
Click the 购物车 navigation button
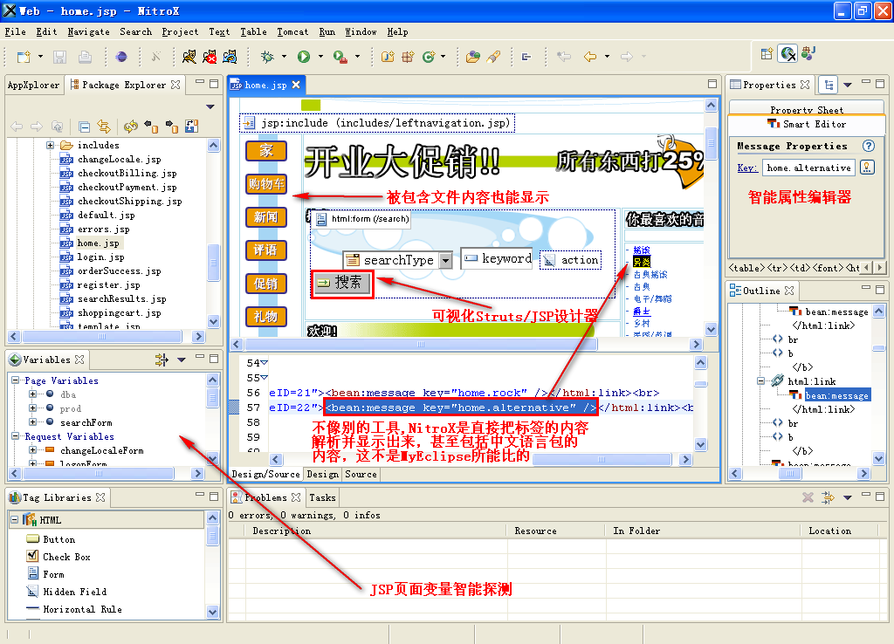pyautogui.click(x=265, y=184)
